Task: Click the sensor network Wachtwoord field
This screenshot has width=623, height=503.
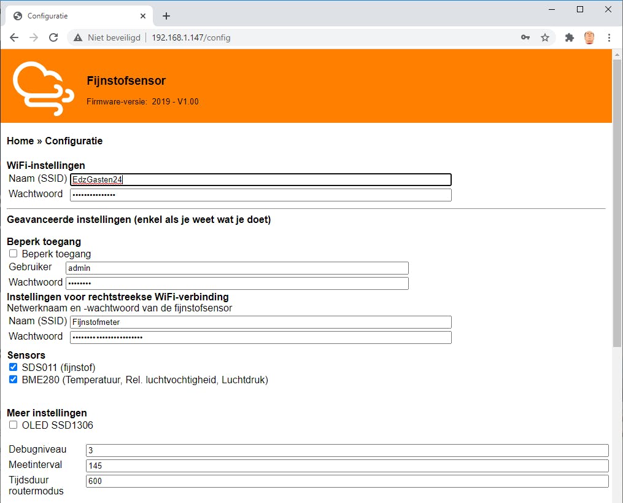Action: 261,337
